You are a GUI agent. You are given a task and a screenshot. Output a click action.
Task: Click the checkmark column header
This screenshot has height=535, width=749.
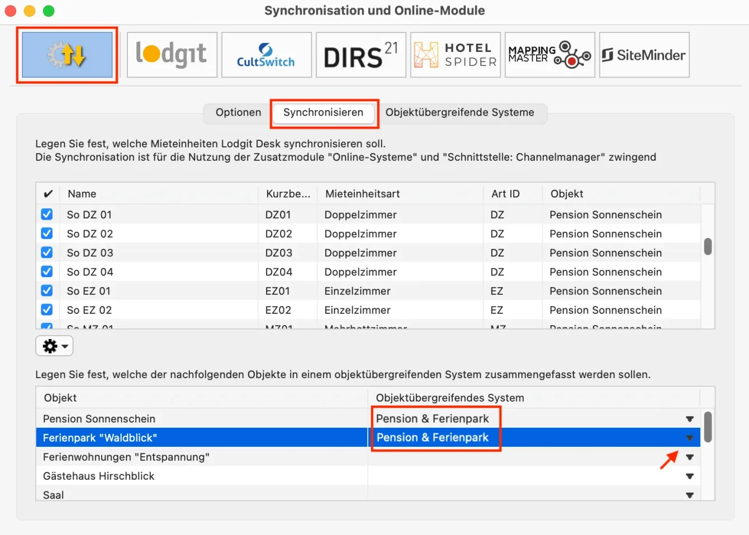coord(48,194)
